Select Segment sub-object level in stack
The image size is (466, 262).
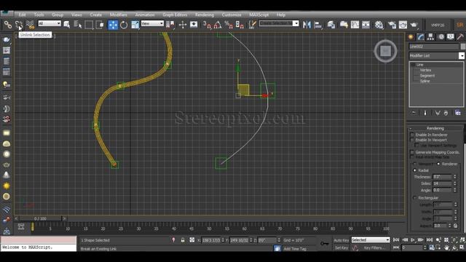tap(427, 76)
